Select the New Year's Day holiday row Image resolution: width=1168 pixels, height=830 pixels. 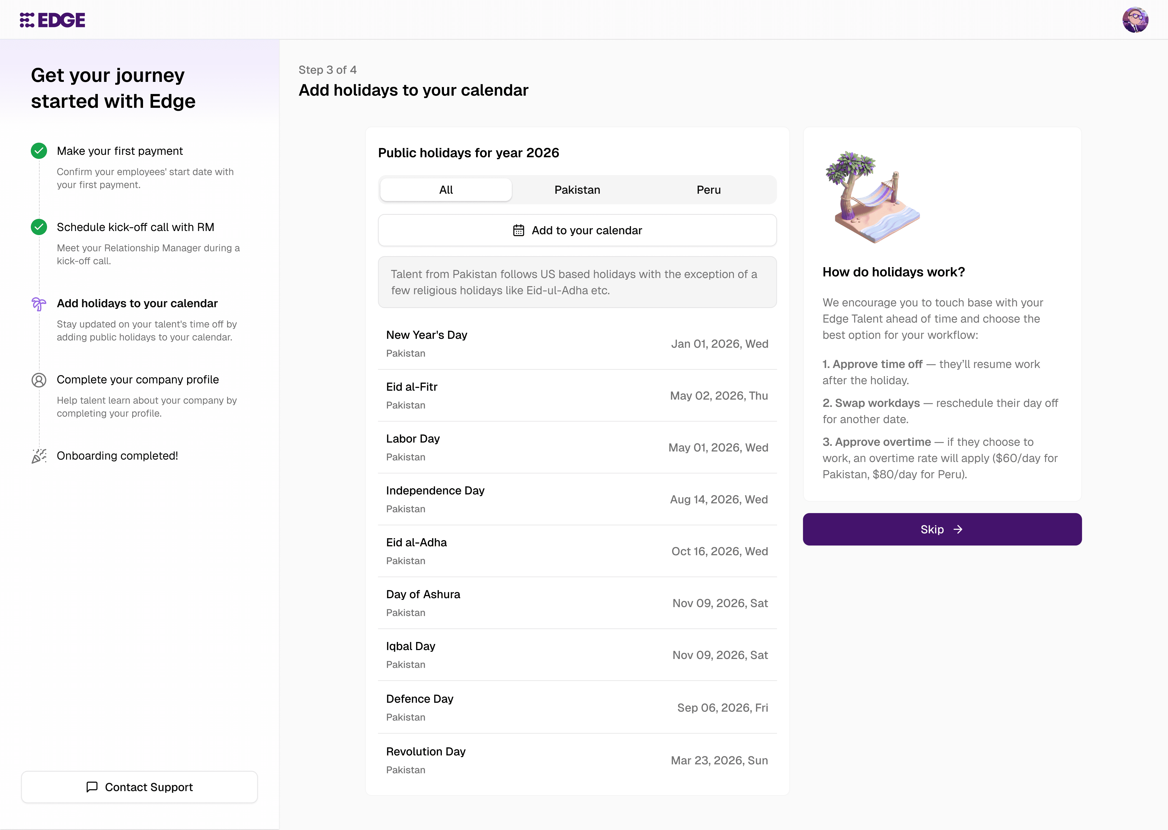click(x=577, y=343)
